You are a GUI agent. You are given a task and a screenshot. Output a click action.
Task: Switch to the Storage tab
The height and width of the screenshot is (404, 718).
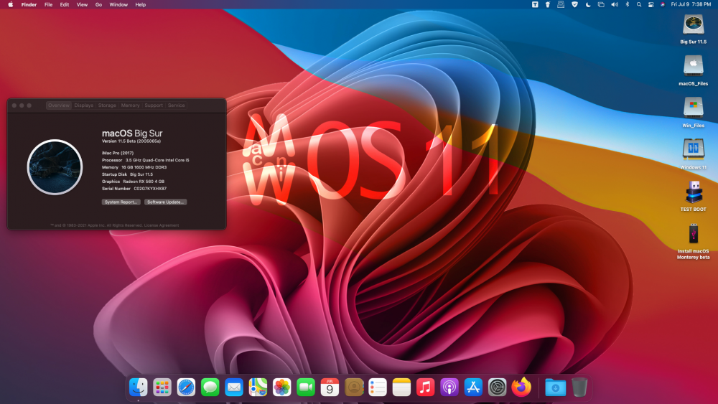[107, 105]
